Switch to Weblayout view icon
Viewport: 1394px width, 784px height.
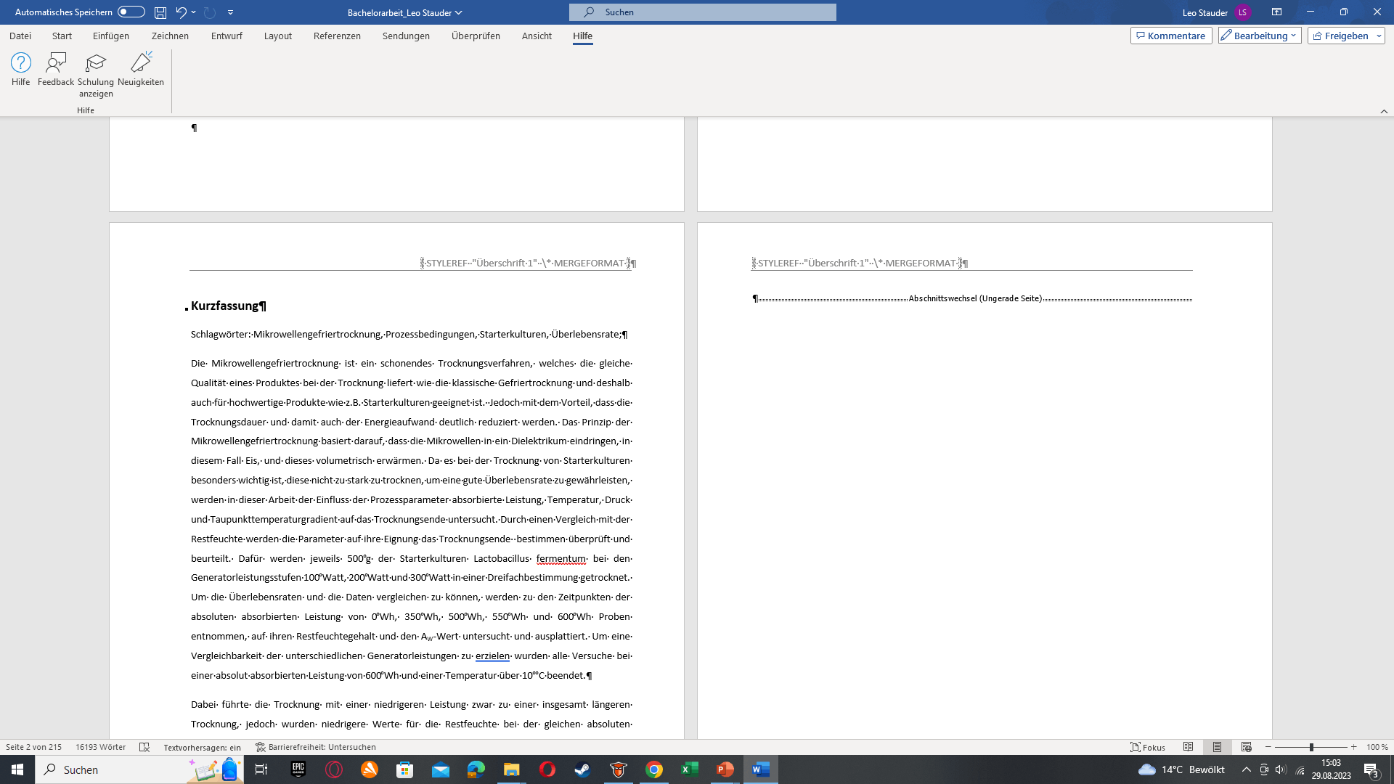(1247, 747)
